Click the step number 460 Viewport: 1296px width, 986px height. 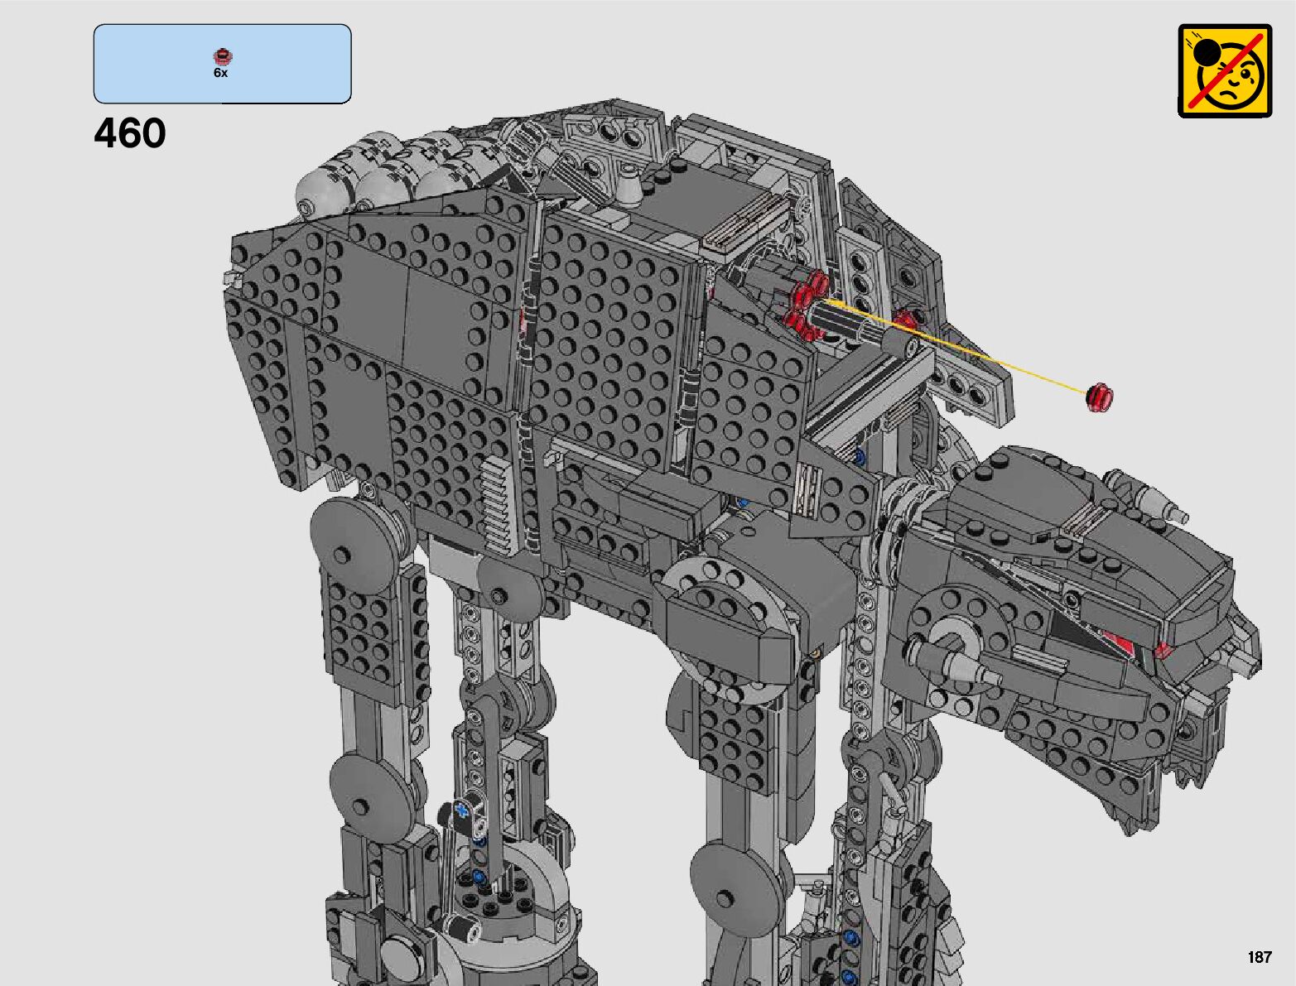point(130,133)
